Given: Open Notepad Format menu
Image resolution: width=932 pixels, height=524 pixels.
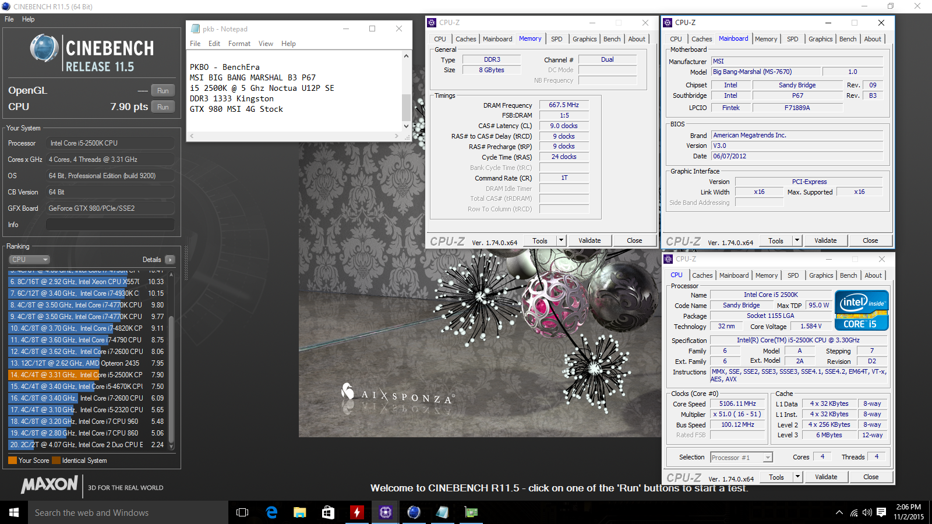Looking at the screenshot, I should (x=239, y=44).
